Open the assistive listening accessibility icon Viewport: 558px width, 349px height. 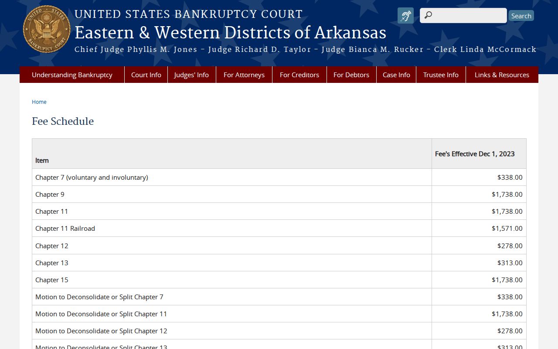pyautogui.click(x=405, y=16)
